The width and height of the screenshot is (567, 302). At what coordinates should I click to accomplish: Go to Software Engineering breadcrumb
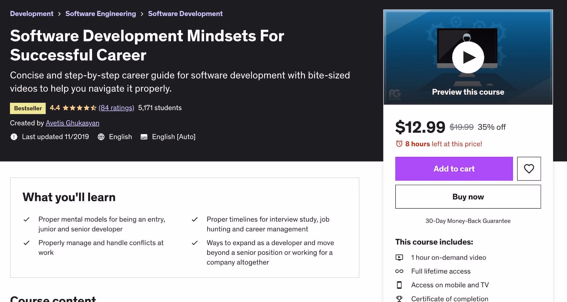(x=100, y=14)
